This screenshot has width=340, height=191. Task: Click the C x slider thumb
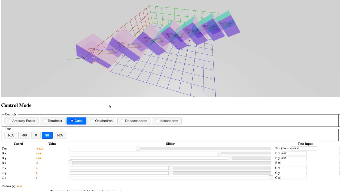(171, 168)
